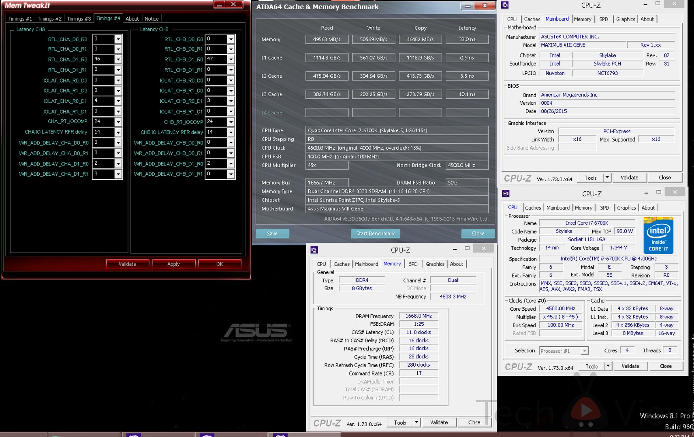This screenshot has width=694, height=437.
Task: Click Memory Copy value 46482 MB/s
Action: click(421, 39)
